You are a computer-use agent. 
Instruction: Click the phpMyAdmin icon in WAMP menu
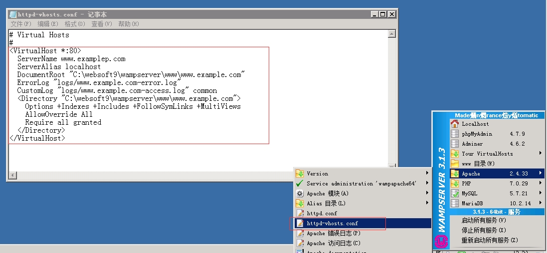[x=455, y=134]
